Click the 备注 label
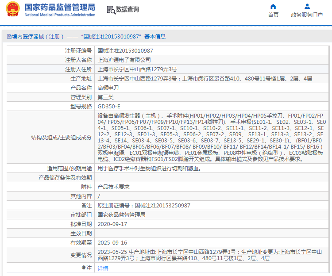The image size is (332, 276). 86,206
